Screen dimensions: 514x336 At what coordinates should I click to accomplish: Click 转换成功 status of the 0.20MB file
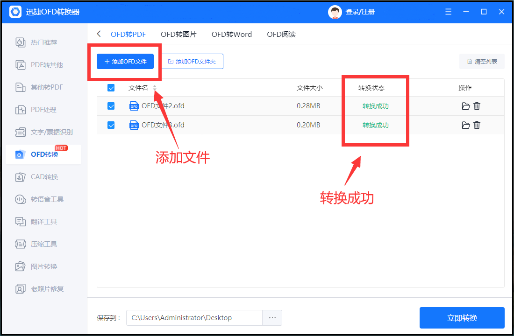tap(376, 125)
